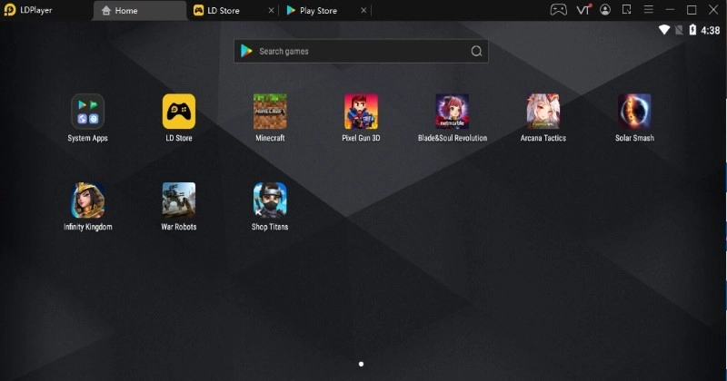Minimize the LDPlayer window
The image size is (727, 381).
[670, 10]
